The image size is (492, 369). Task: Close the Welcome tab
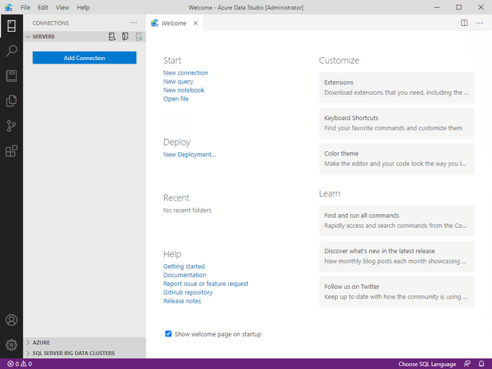click(195, 23)
